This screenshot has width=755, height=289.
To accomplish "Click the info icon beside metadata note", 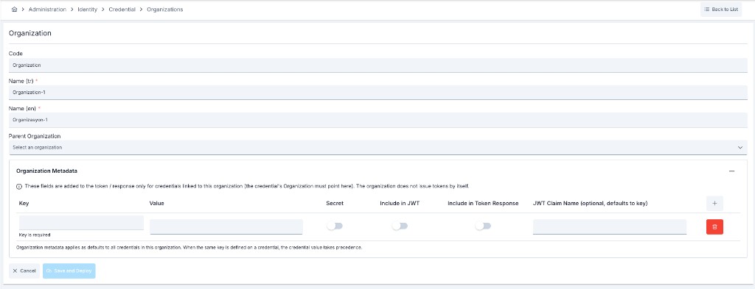I will [19, 186].
